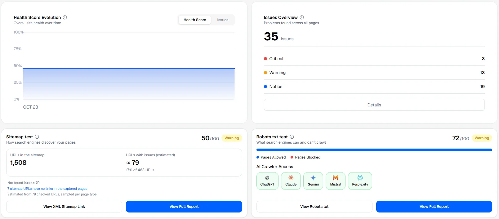Select the Claude crawler badge
The image size is (499, 219).
coord(291,181)
